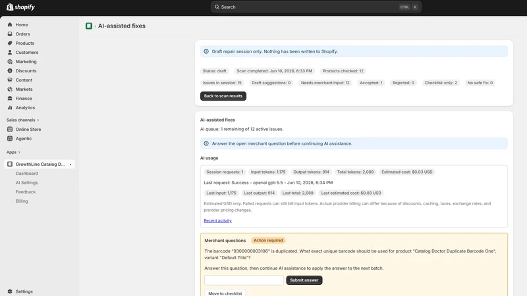527x296 pixels.
Task: Click the magnifier icon in search bar
Action: pyautogui.click(x=217, y=7)
